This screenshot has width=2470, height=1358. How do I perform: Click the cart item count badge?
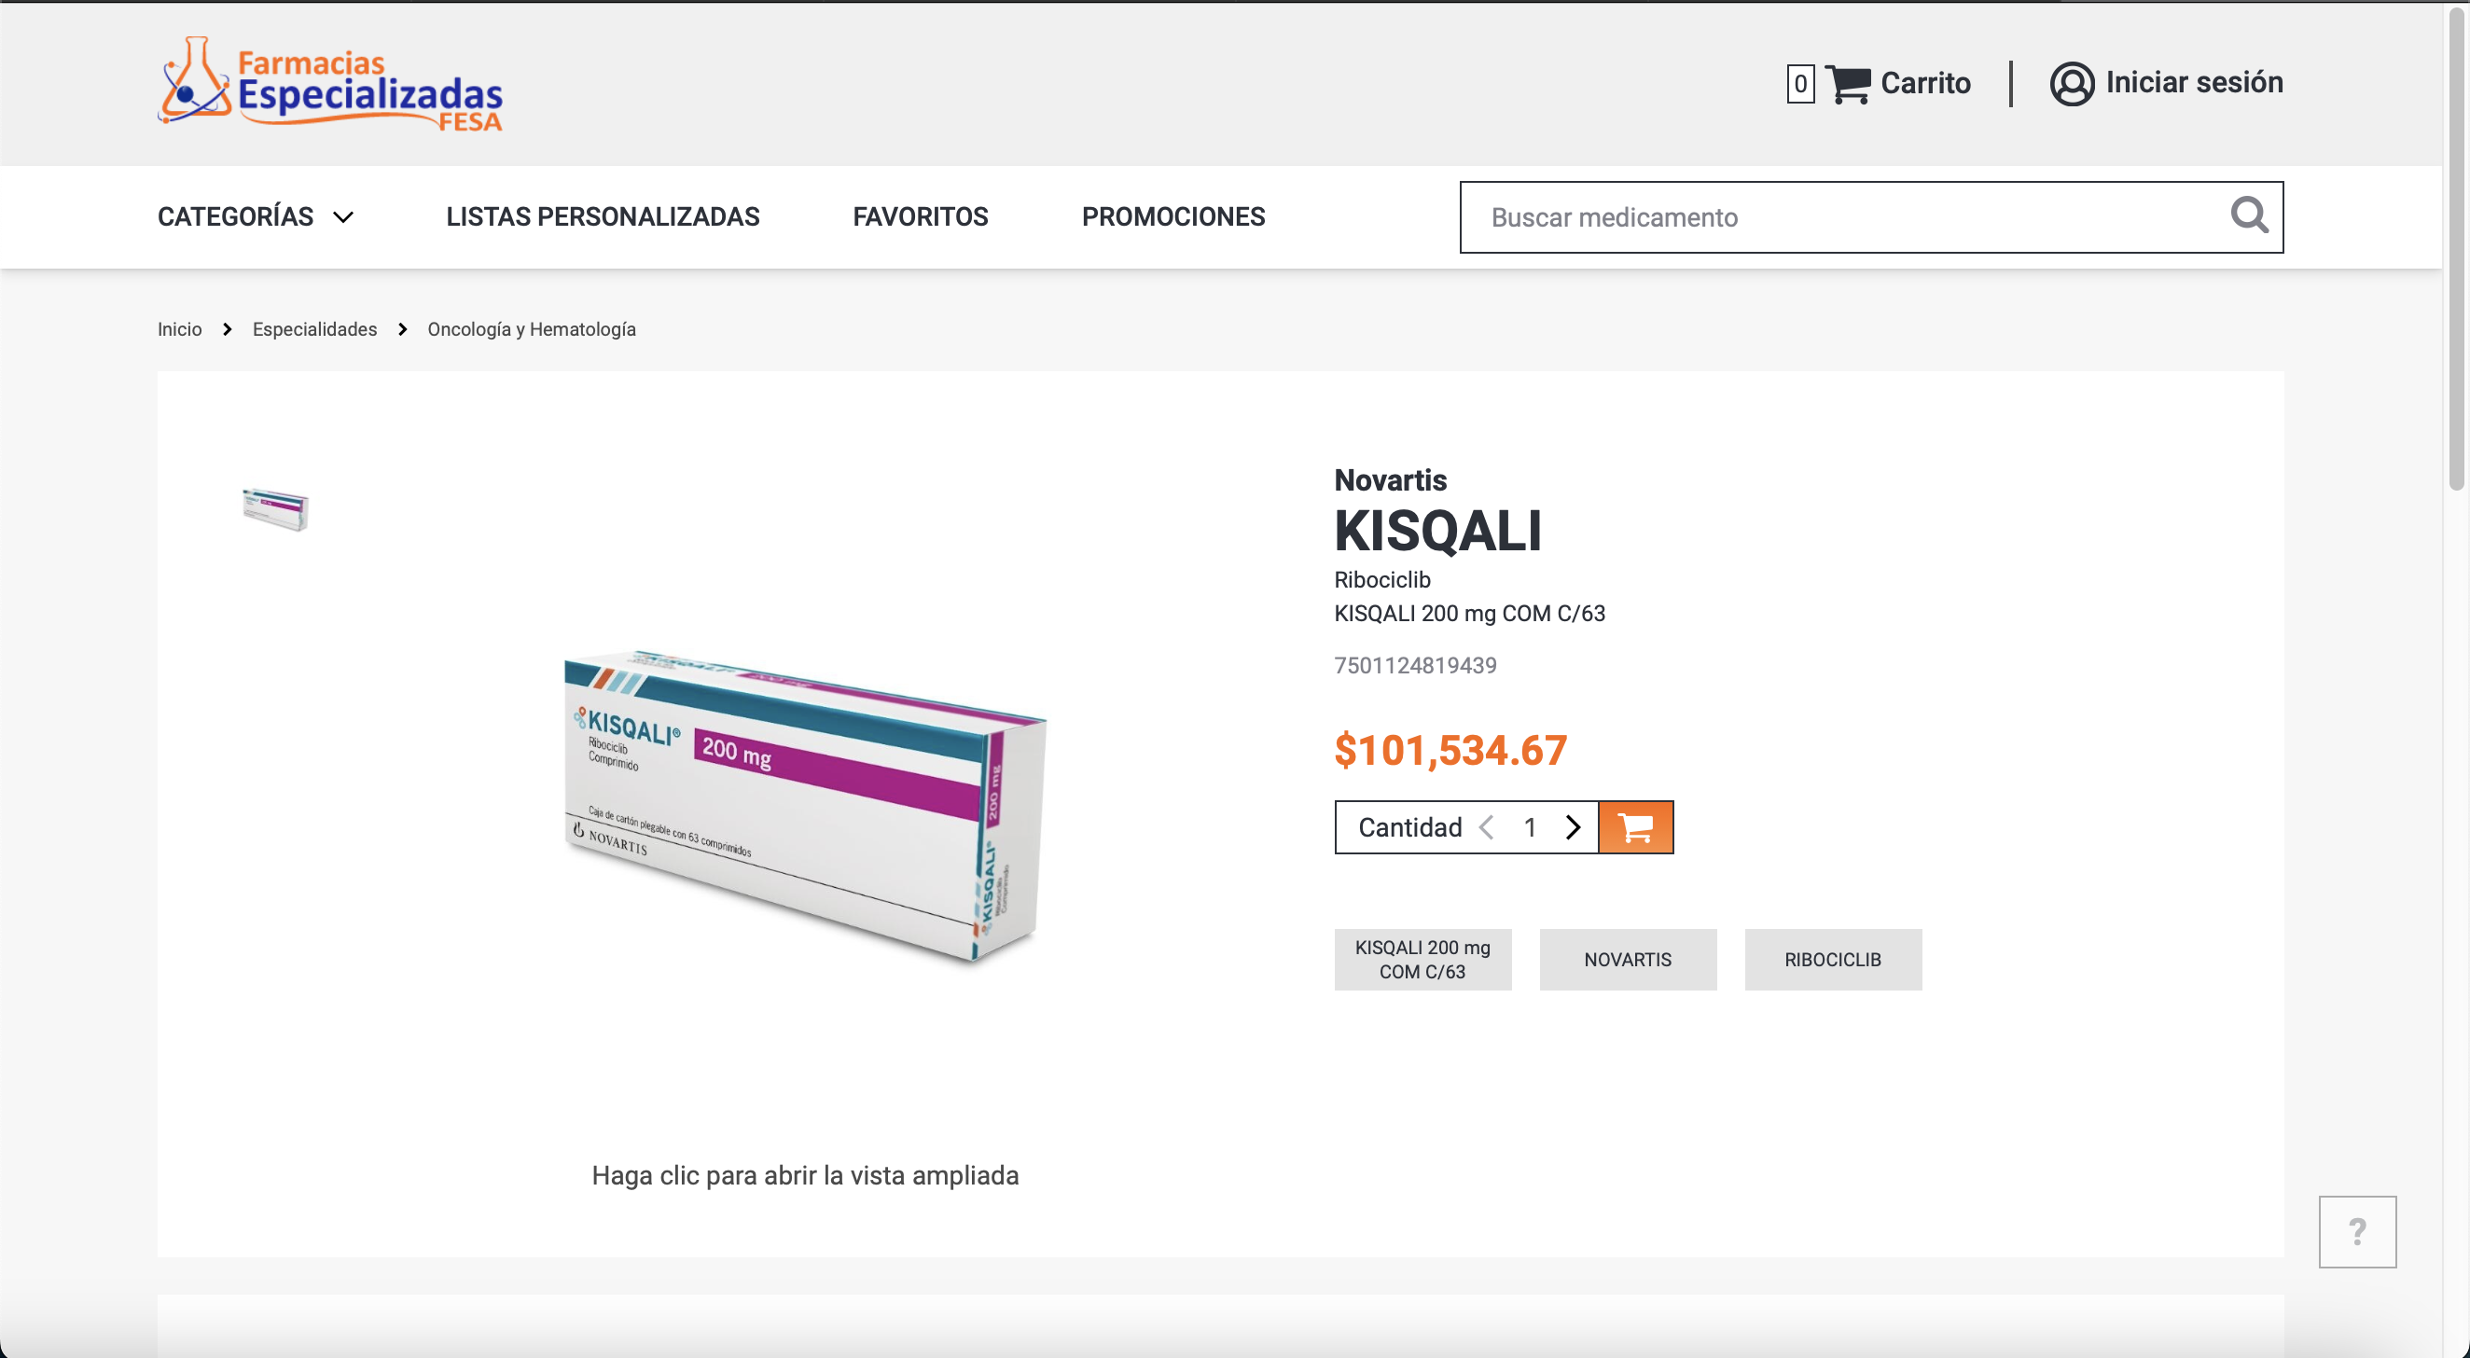pos(1800,83)
